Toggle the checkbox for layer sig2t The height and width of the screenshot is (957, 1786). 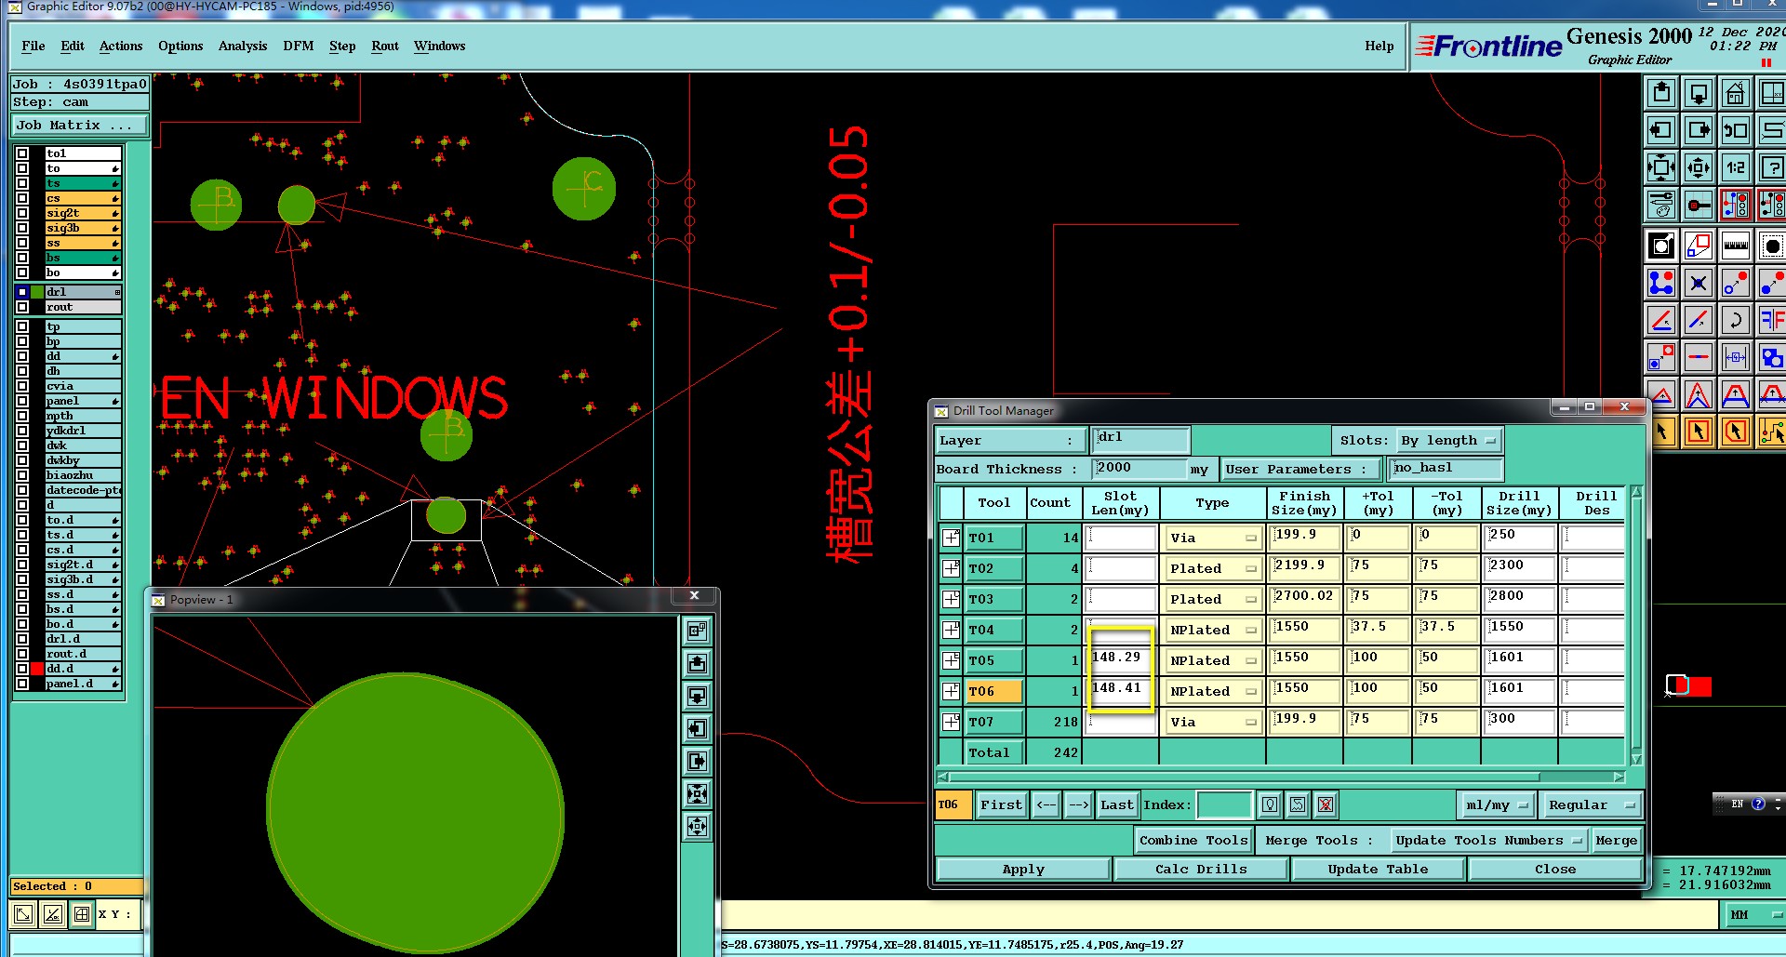pyautogui.click(x=22, y=213)
